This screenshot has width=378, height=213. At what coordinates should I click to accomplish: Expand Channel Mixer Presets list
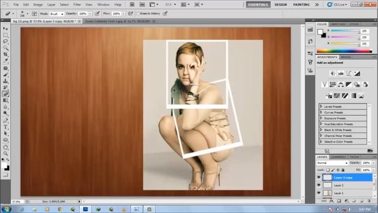pos(321,135)
